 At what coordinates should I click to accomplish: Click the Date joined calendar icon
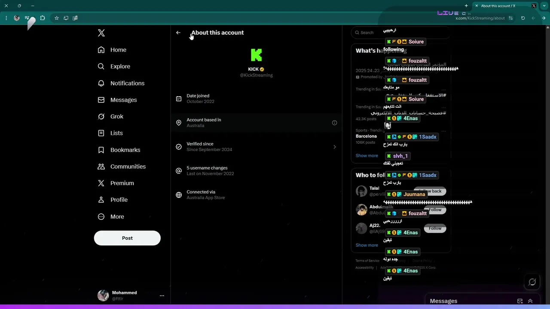[x=179, y=99]
